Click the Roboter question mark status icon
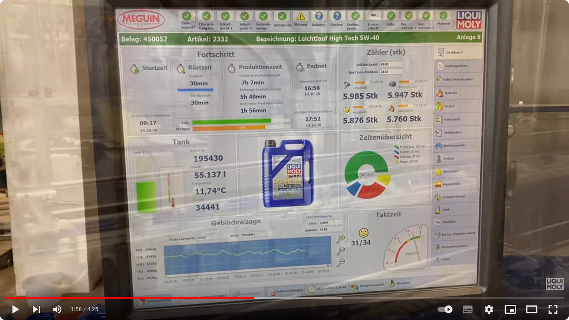 319,16
